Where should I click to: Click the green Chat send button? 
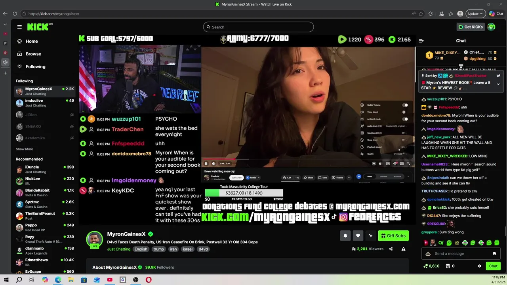click(493, 266)
